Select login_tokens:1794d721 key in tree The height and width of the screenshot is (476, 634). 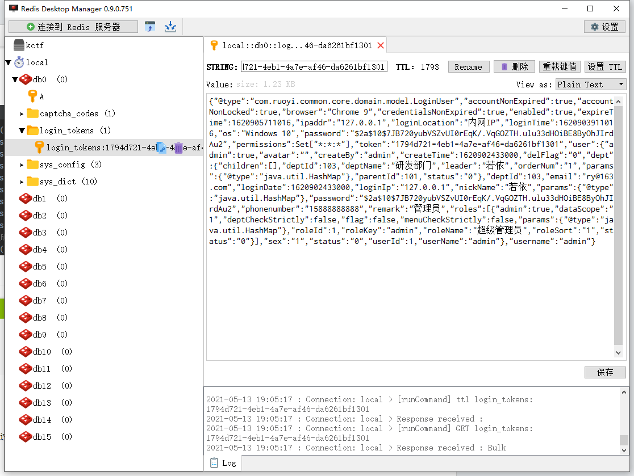click(104, 148)
